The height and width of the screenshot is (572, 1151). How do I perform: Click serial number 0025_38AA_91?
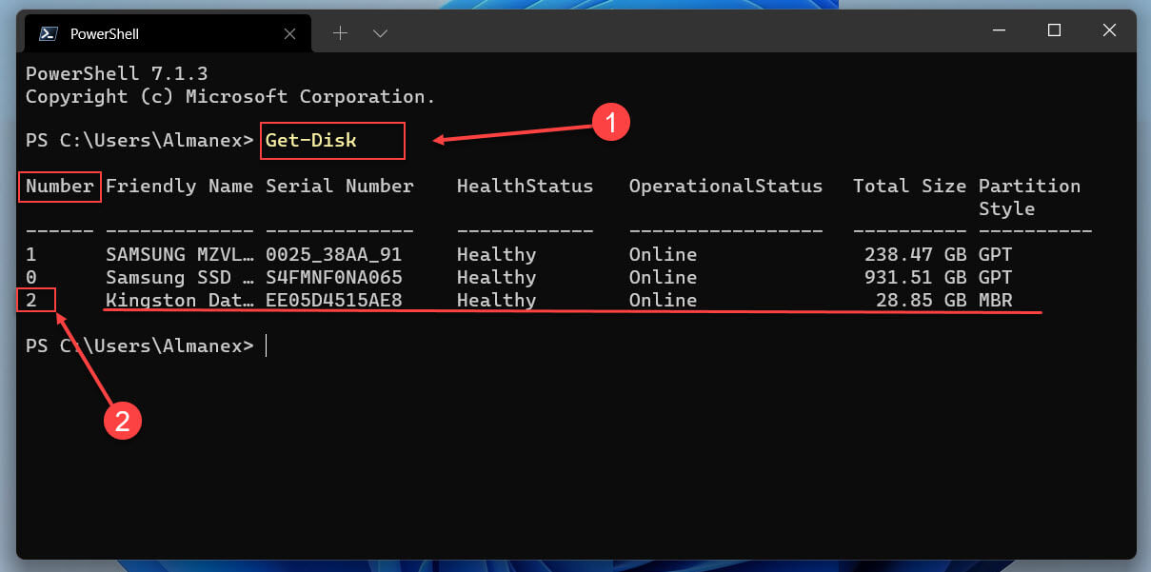click(x=333, y=254)
